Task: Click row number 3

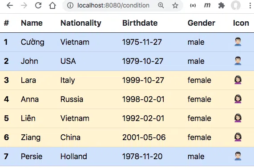Action: pos(6,80)
